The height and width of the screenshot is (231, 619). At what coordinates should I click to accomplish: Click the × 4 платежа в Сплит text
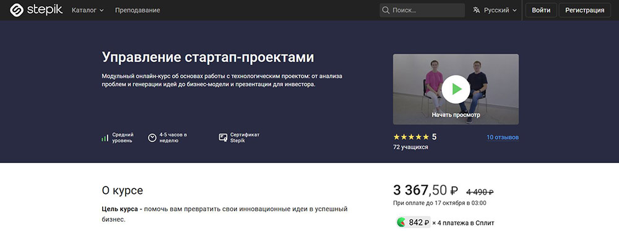[x=463, y=223]
